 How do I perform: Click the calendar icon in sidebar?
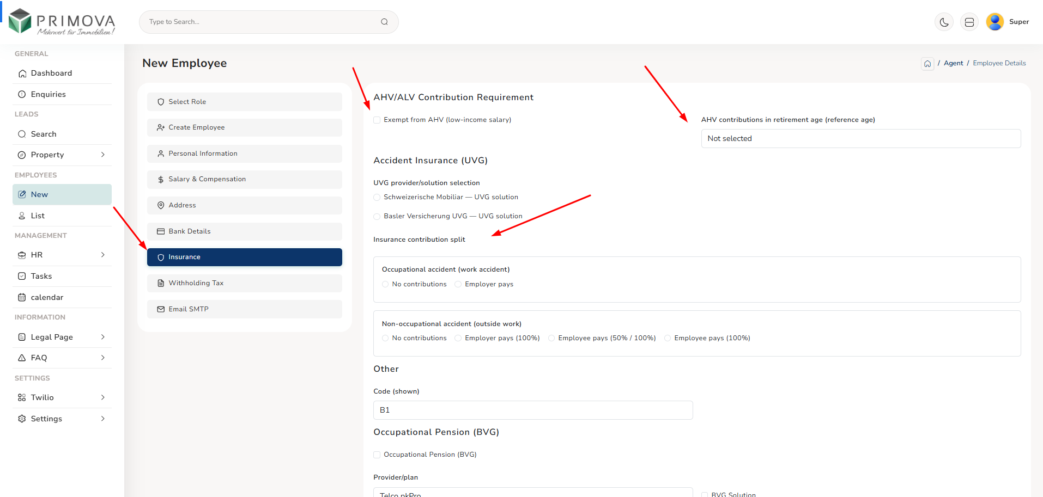(x=22, y=298)
